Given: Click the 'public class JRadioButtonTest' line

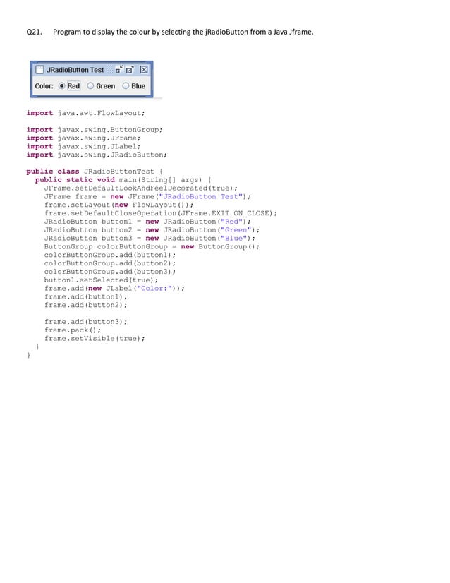Looking at the screenshot, I should pyautogui.click(x=95, y=172).
